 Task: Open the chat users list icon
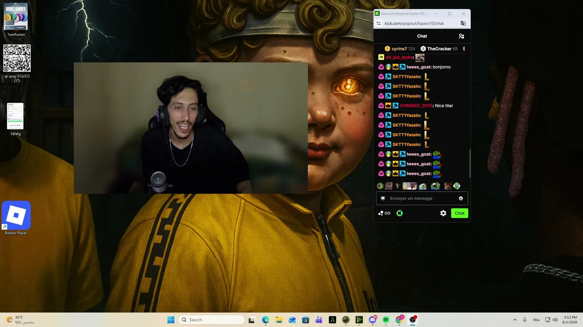pos(461,36)
